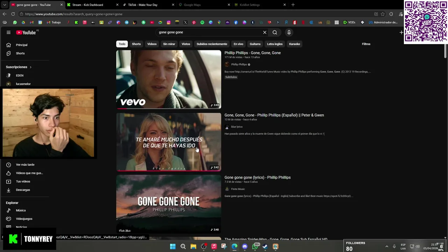
Task: Select the 'Guitarra' filter chip
Action: tap(255, 44)
